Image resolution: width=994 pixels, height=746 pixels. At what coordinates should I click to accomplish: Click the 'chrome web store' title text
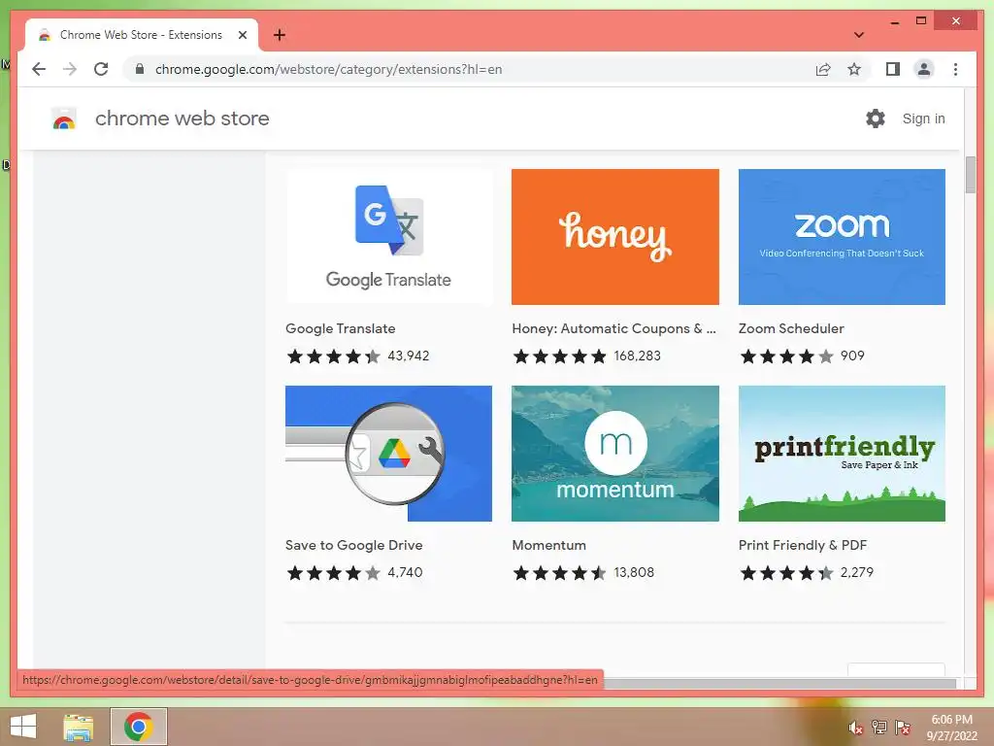pos(182,119)
